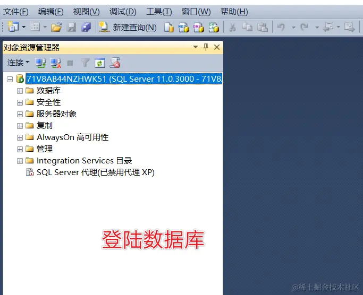
Task: Expand the 数据库 folder
Action: [x=20, y=91]
